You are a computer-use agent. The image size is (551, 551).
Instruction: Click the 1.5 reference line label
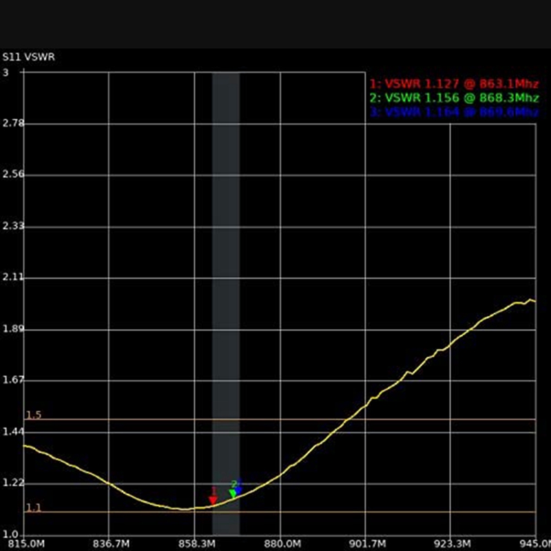point(32,415)
